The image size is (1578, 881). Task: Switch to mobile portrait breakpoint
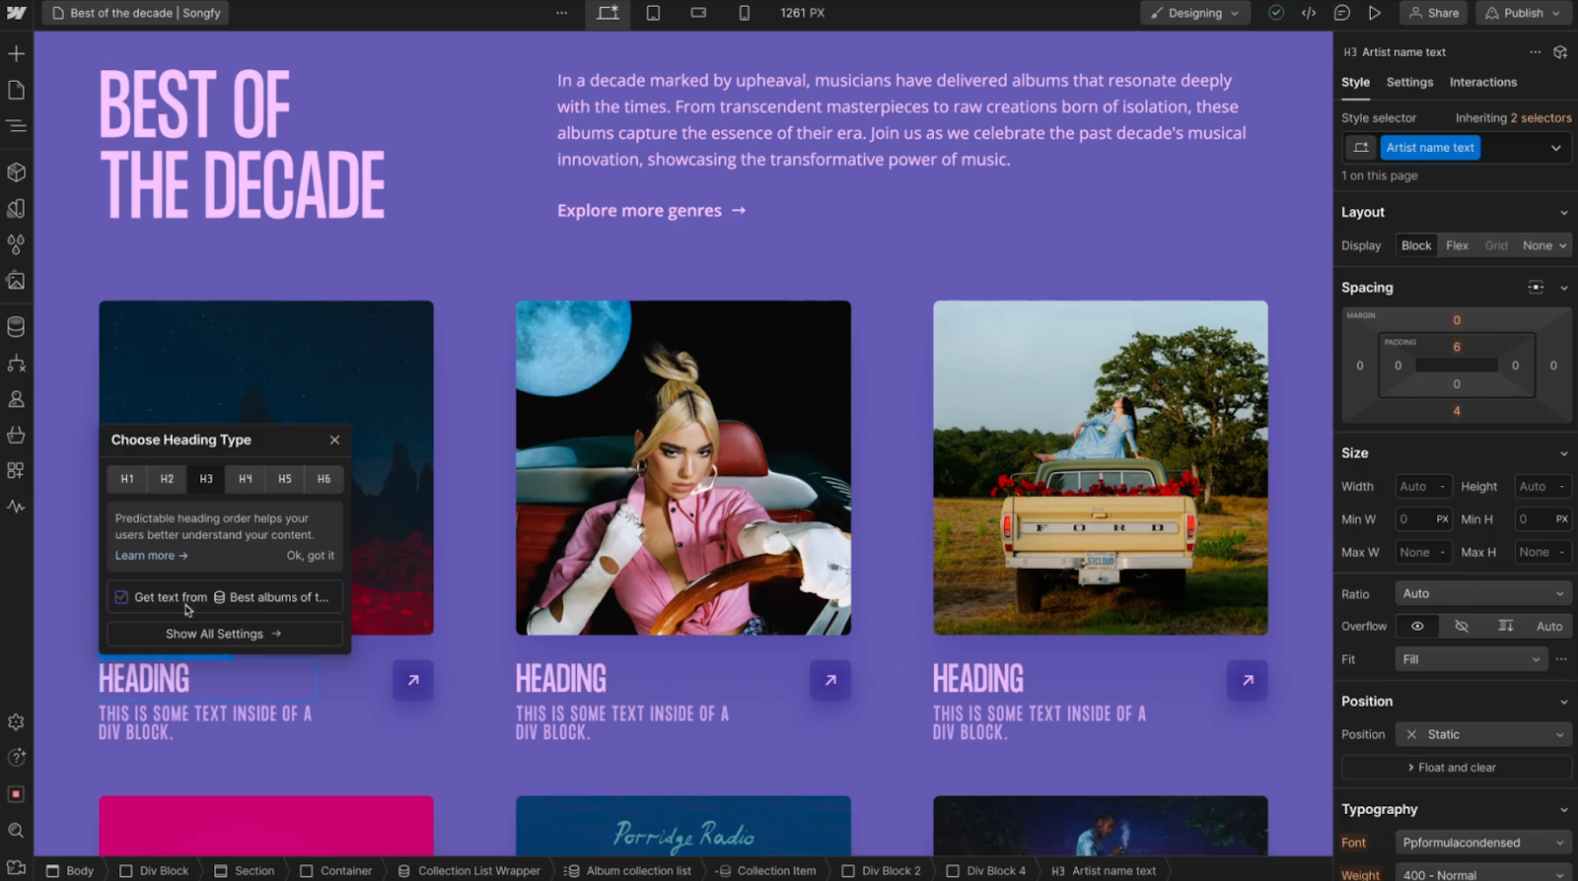click(744, 13)
